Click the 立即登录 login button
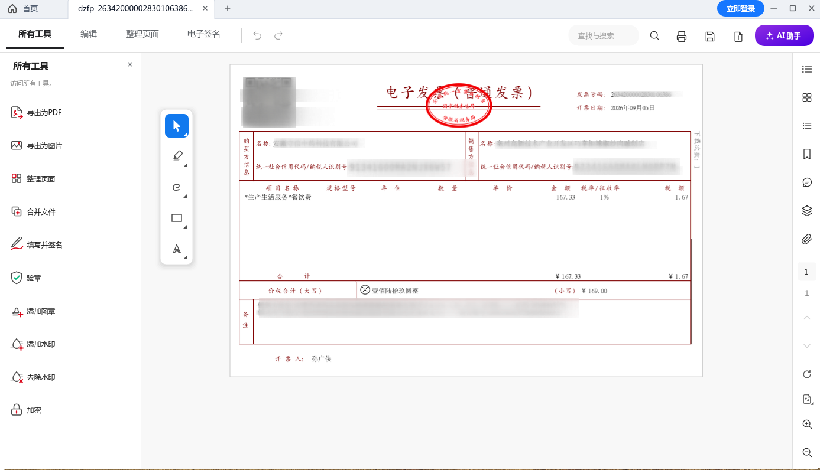Image resolution: width=820 pixels, height=470 pixels. coord(740,8)
